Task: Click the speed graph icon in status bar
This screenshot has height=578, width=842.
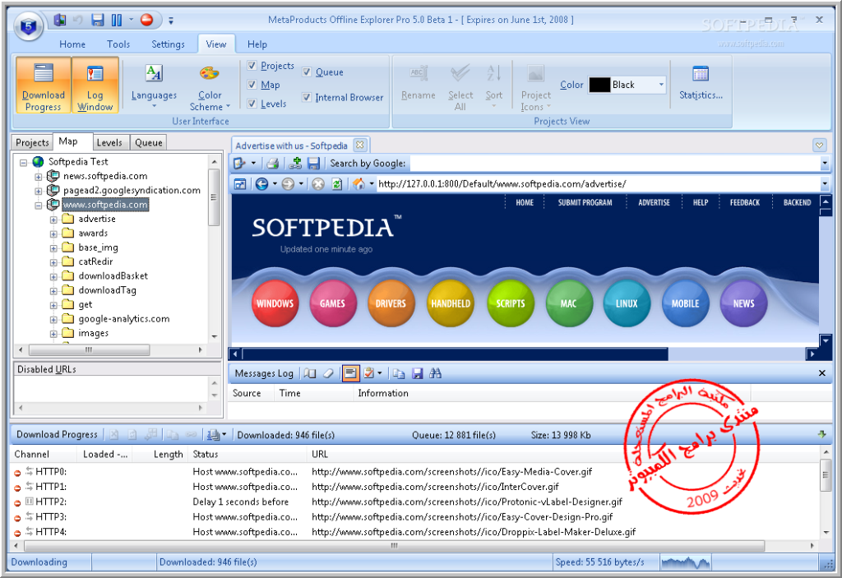Action: (x=685, y=562)
